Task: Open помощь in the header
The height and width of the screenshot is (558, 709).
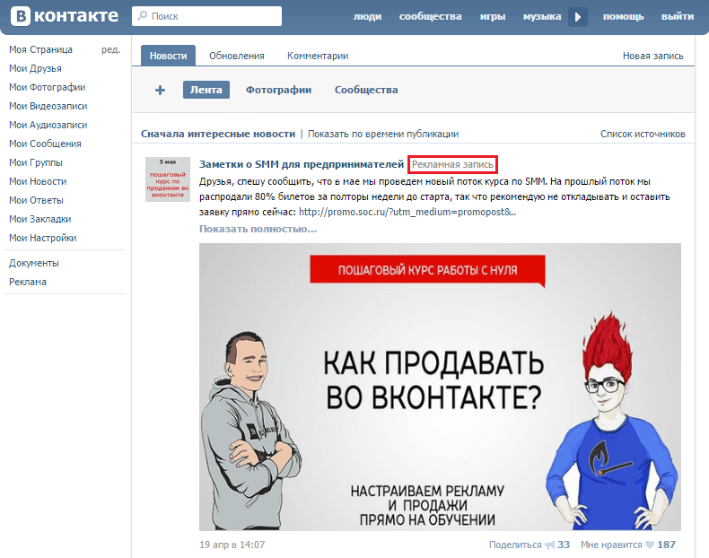Action: 623,17
